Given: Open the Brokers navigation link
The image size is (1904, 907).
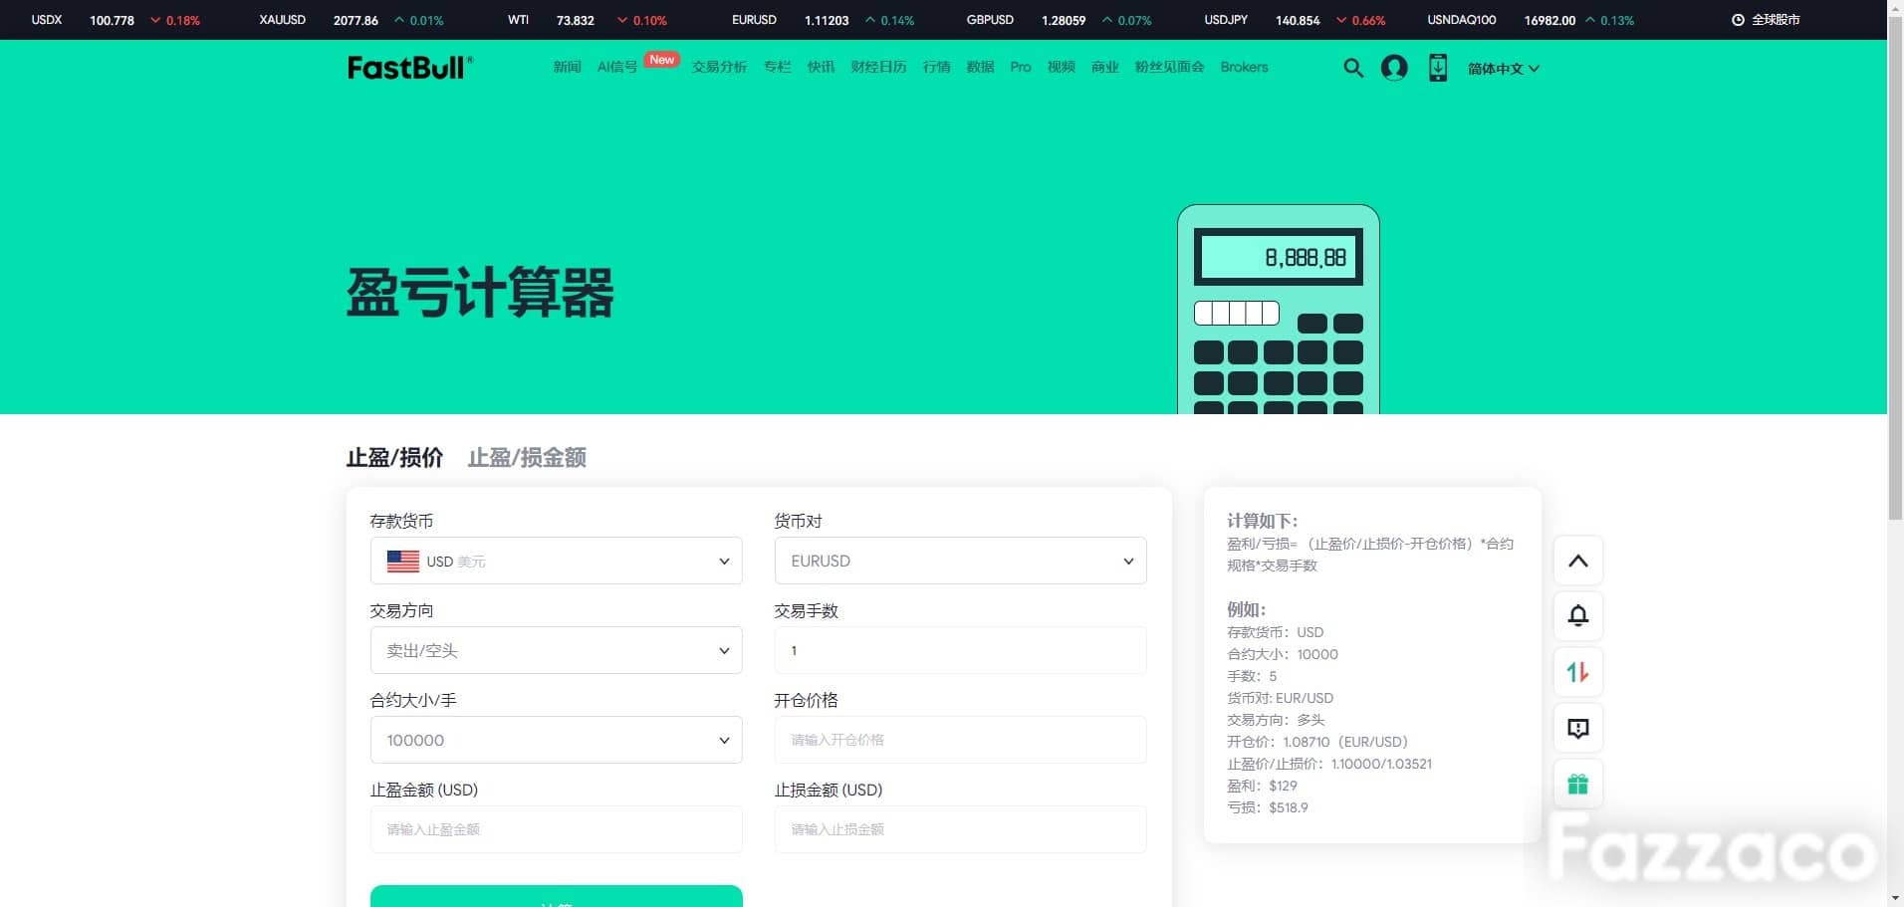Looking at the screenshot, I should [1245, 67].
